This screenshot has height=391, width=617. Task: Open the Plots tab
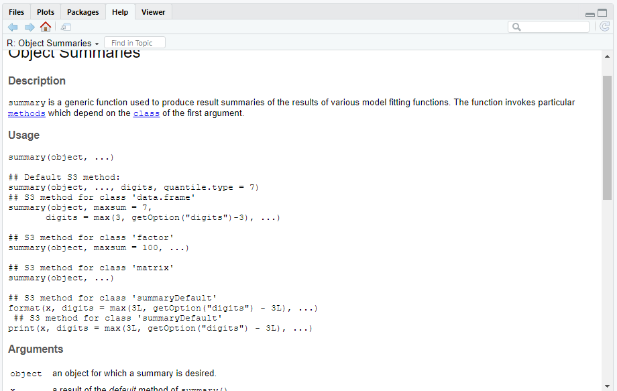(x=46, y=12)
